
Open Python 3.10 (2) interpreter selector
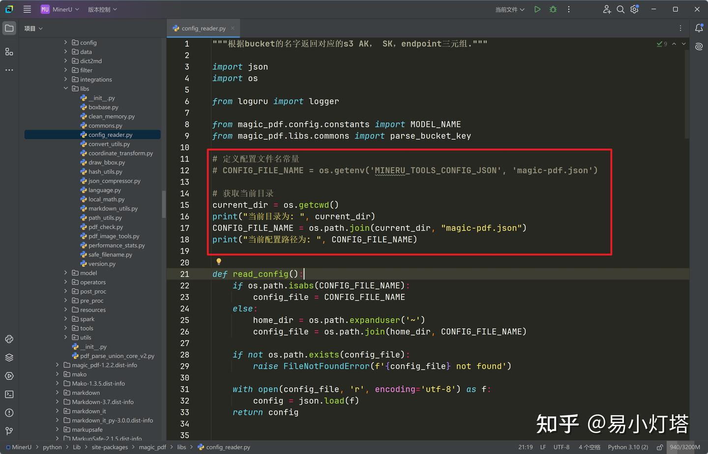point(628,447)
